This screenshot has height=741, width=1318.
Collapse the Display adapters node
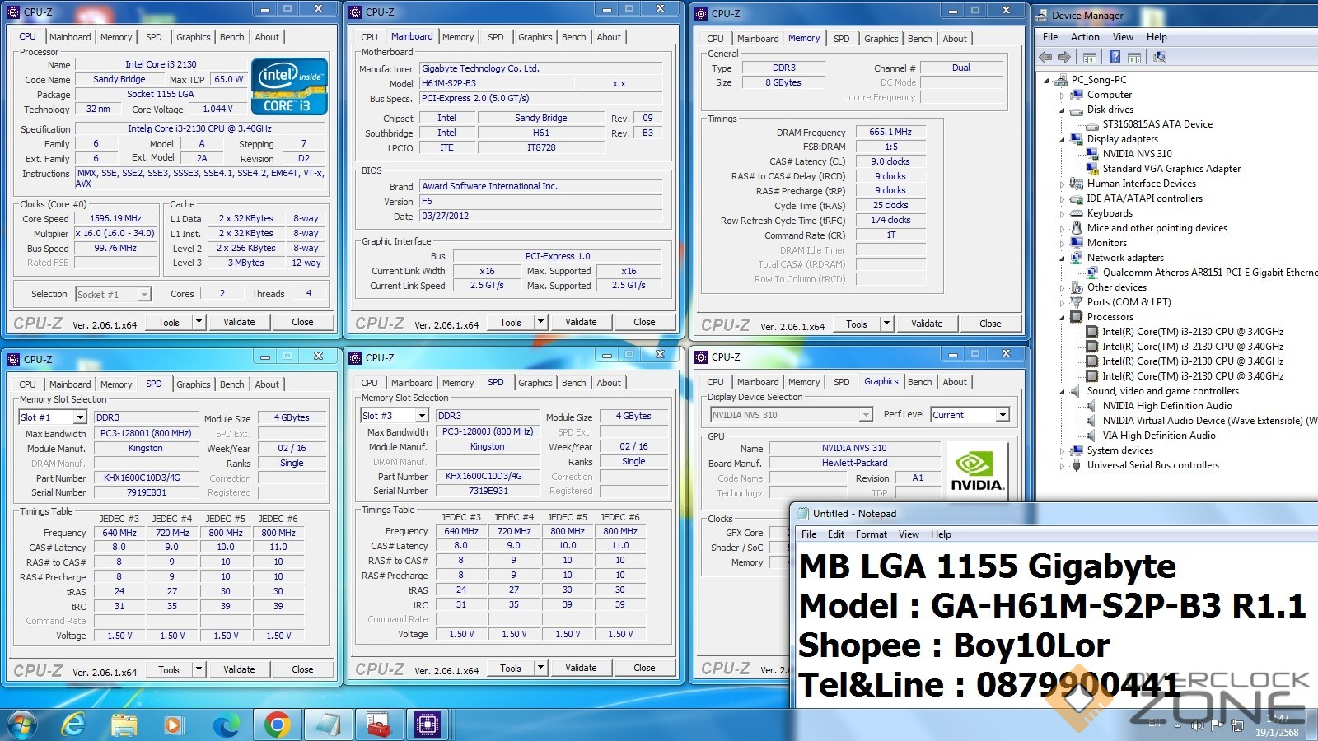(x=1063, y=139)
